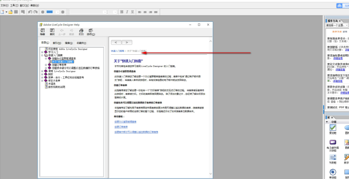Open the 窗口(W) menu
Viewport: 349px width, 179px height.
point(24,6)
